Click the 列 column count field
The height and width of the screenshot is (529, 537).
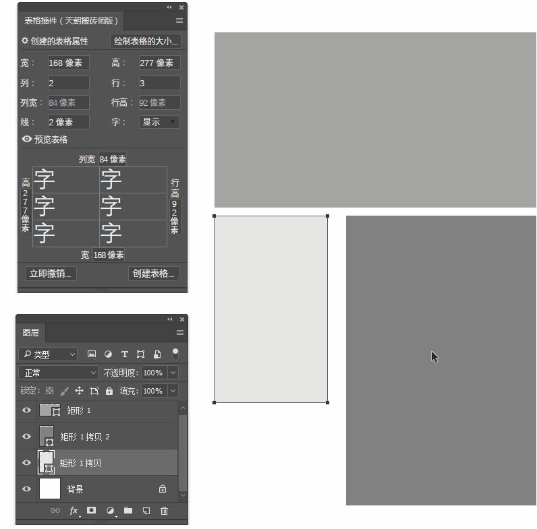(69, 83)
